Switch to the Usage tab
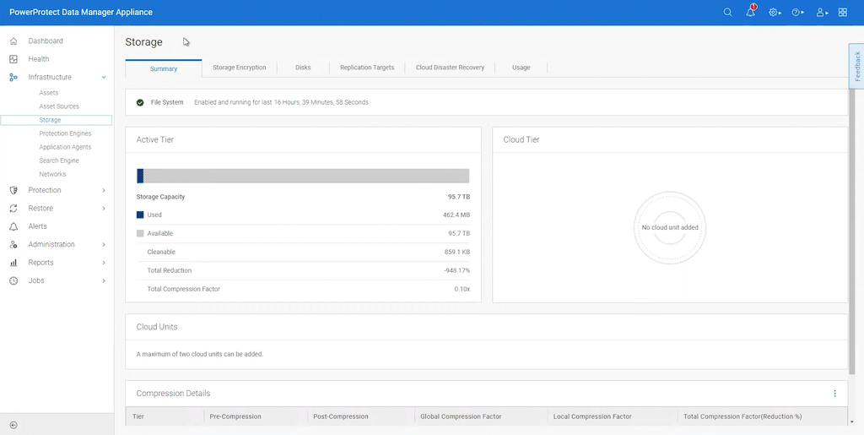 coord(521,68)
